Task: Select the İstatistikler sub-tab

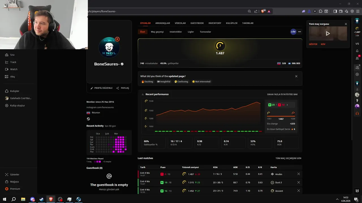Action: point(176,32)
